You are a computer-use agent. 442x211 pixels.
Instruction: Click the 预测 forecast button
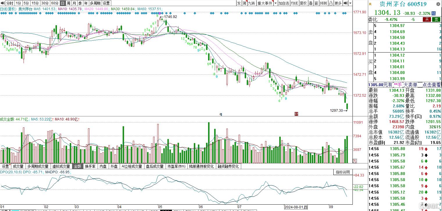323,3
